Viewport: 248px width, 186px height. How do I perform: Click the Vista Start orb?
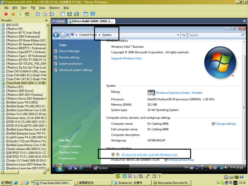[x=60, y=168]
